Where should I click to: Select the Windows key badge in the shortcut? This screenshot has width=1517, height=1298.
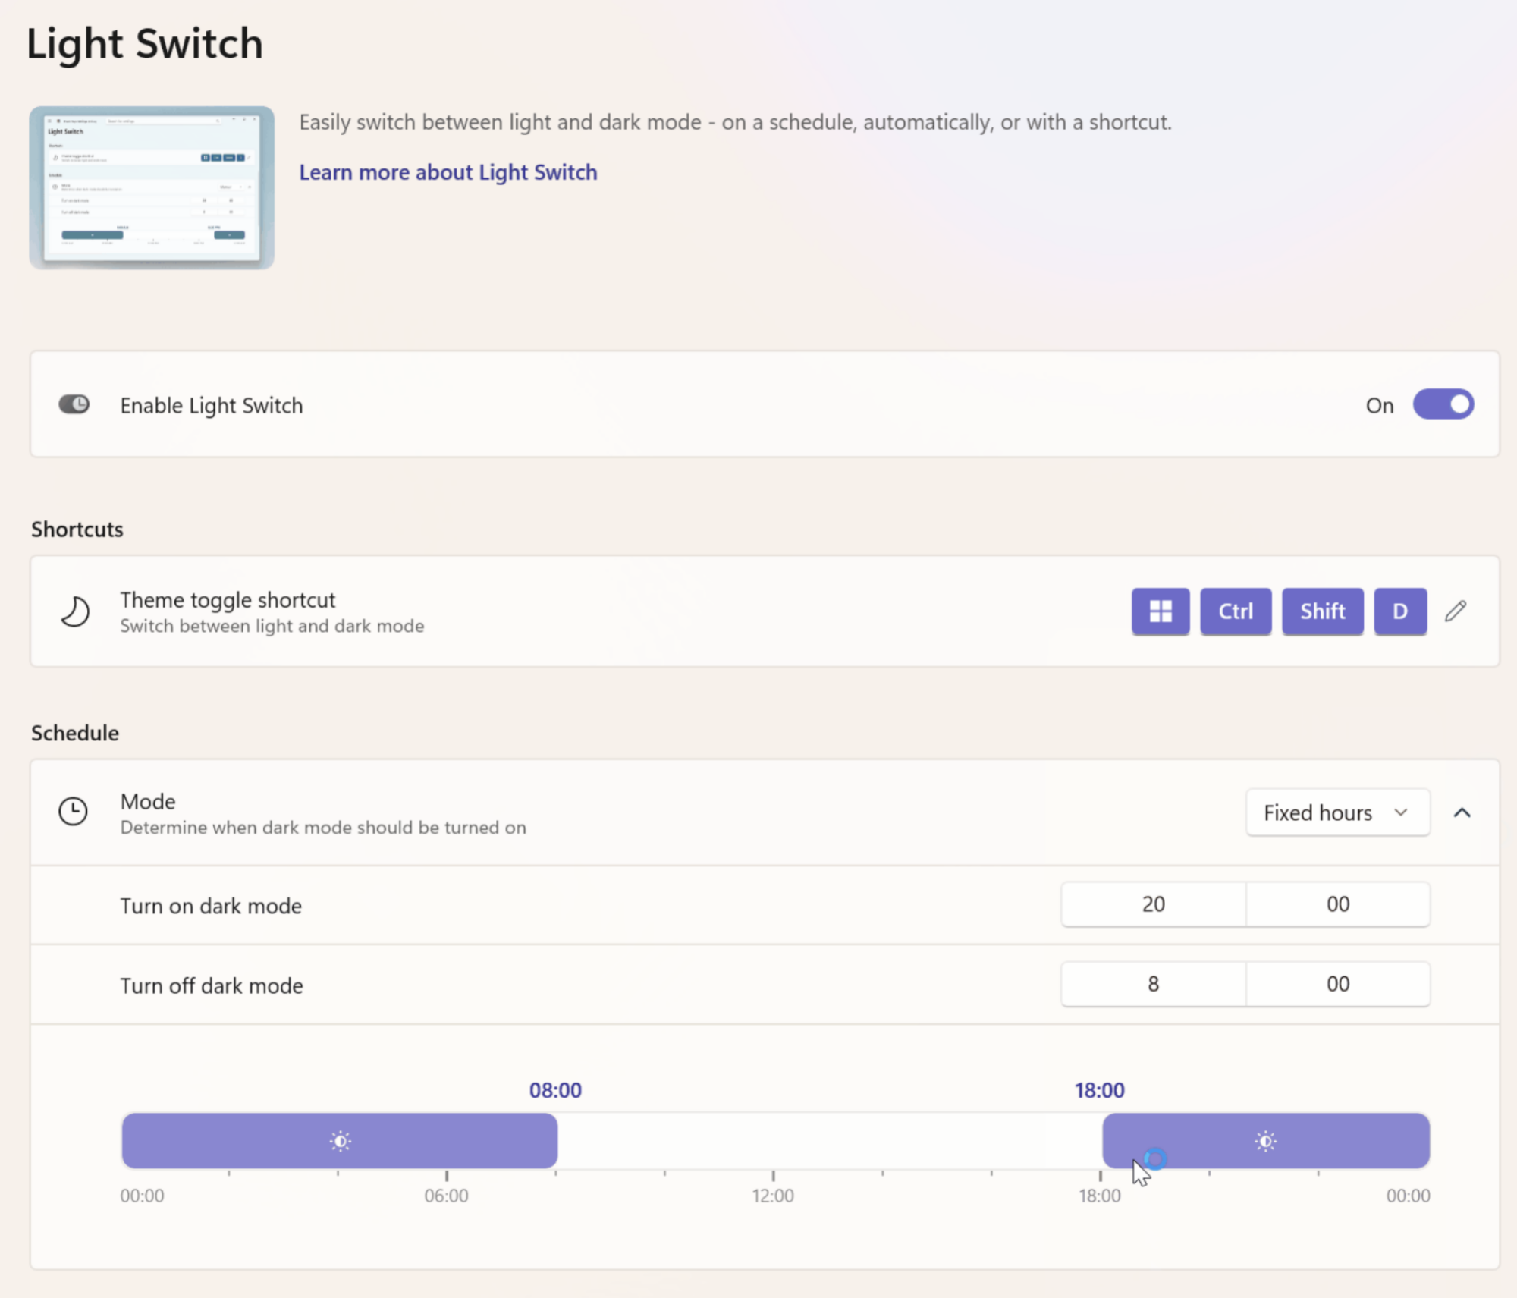1161,611
